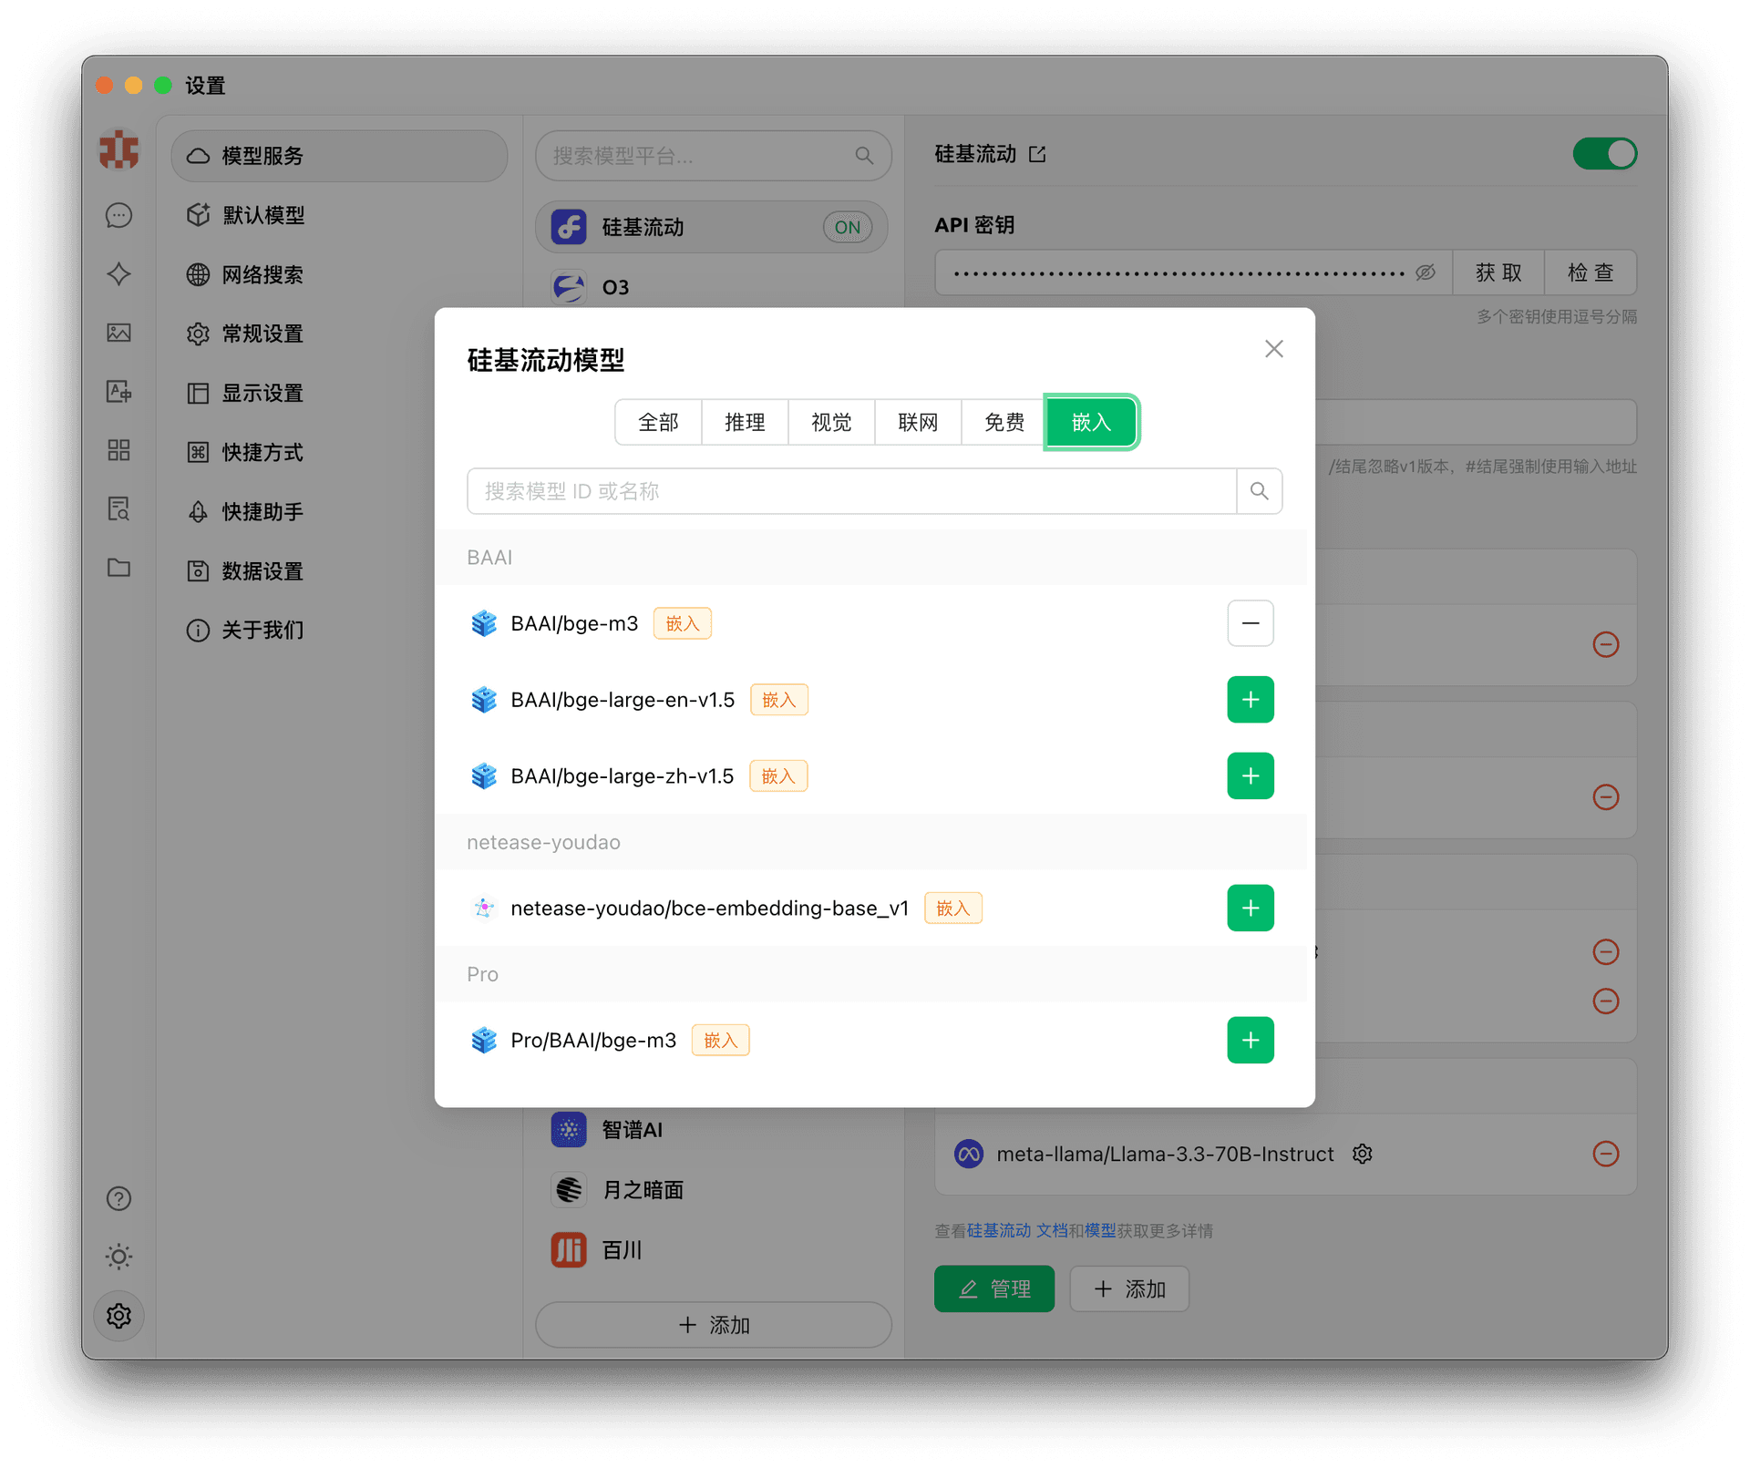
Task: Click the green 管理 button
Action: pos(993,1288)
